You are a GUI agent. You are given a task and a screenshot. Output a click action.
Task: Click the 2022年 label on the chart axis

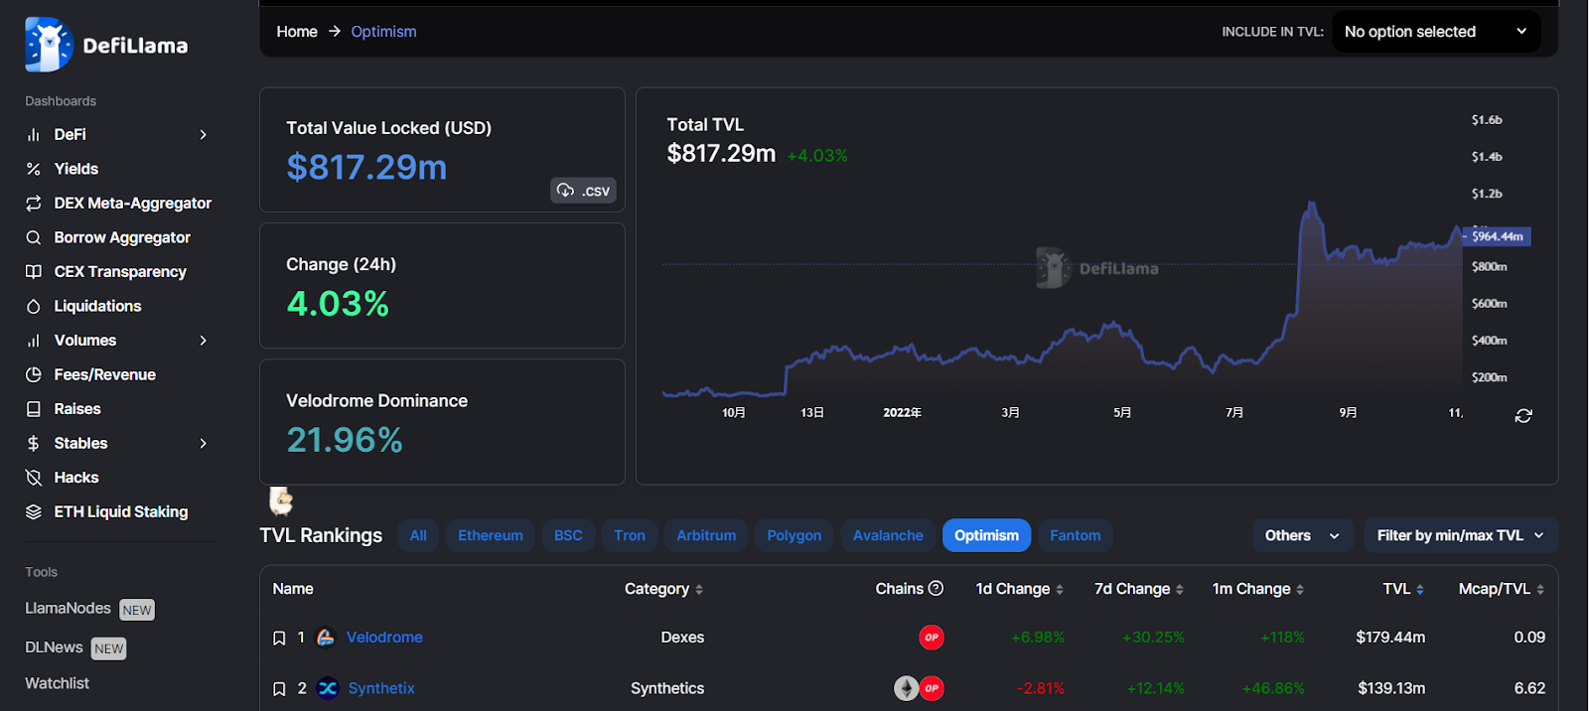903,412
